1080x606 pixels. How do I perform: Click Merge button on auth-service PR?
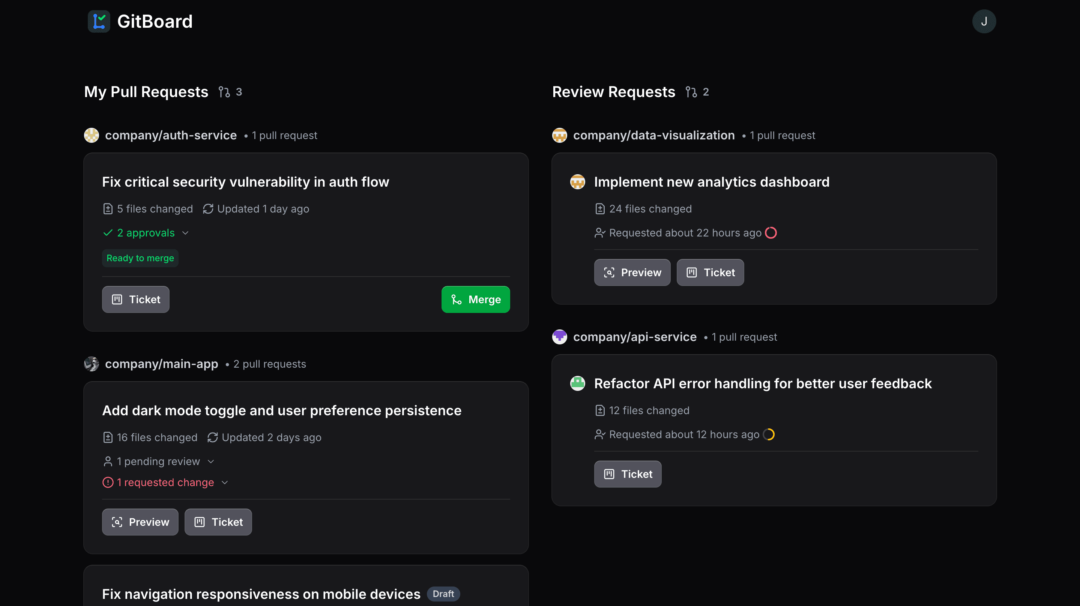click(x=475, y=299)
